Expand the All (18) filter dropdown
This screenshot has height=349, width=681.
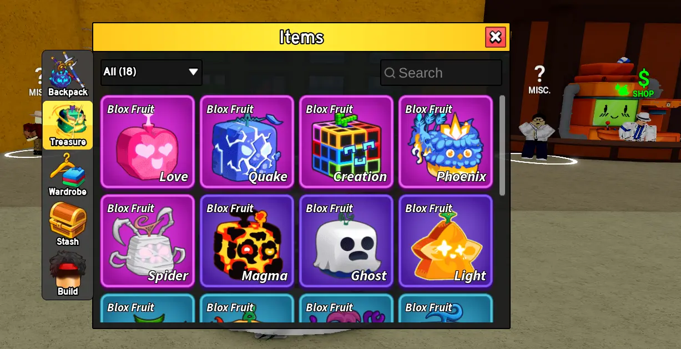(152, 72)
